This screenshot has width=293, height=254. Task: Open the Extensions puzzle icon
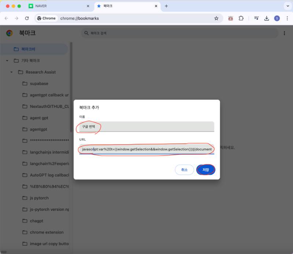pos(241,18)
